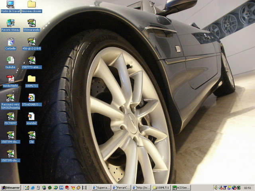Select the 1587395-dia... image icon

(x=10, y=156)
